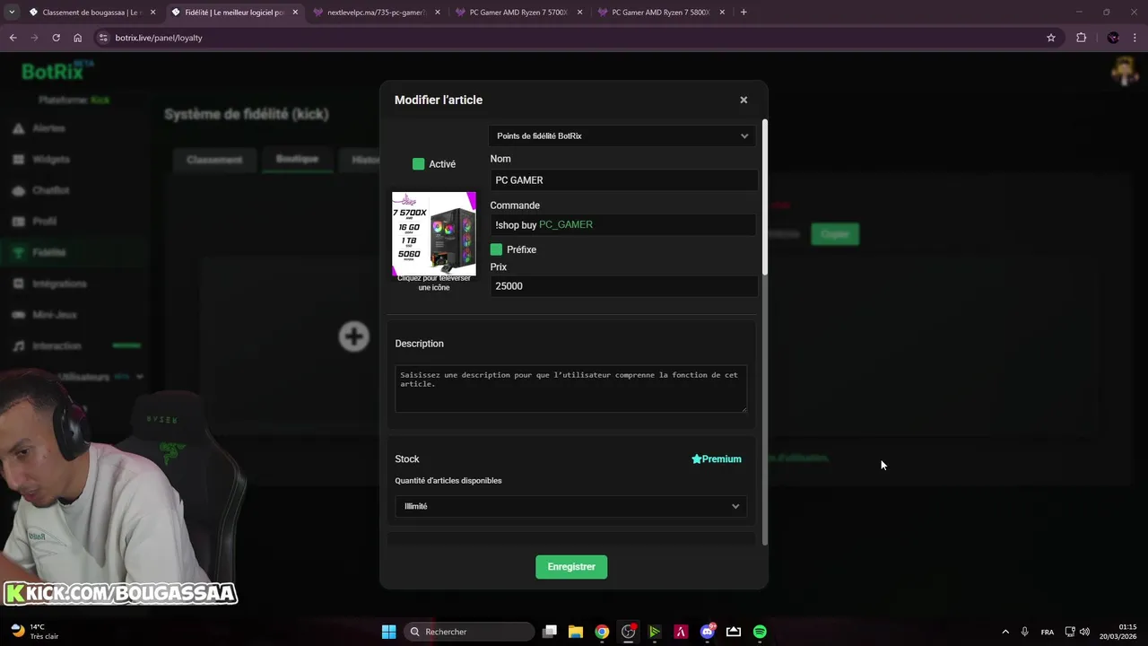Toggle the Activé checkbox
1148x646 pixels.
pyautogui.click(x=418, y=164)
